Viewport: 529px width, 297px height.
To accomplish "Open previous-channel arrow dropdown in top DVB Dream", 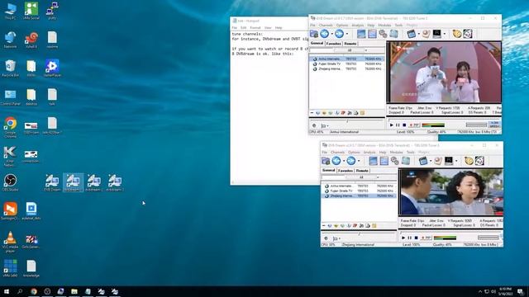I will pyautogui.click(x=332, y=34).
